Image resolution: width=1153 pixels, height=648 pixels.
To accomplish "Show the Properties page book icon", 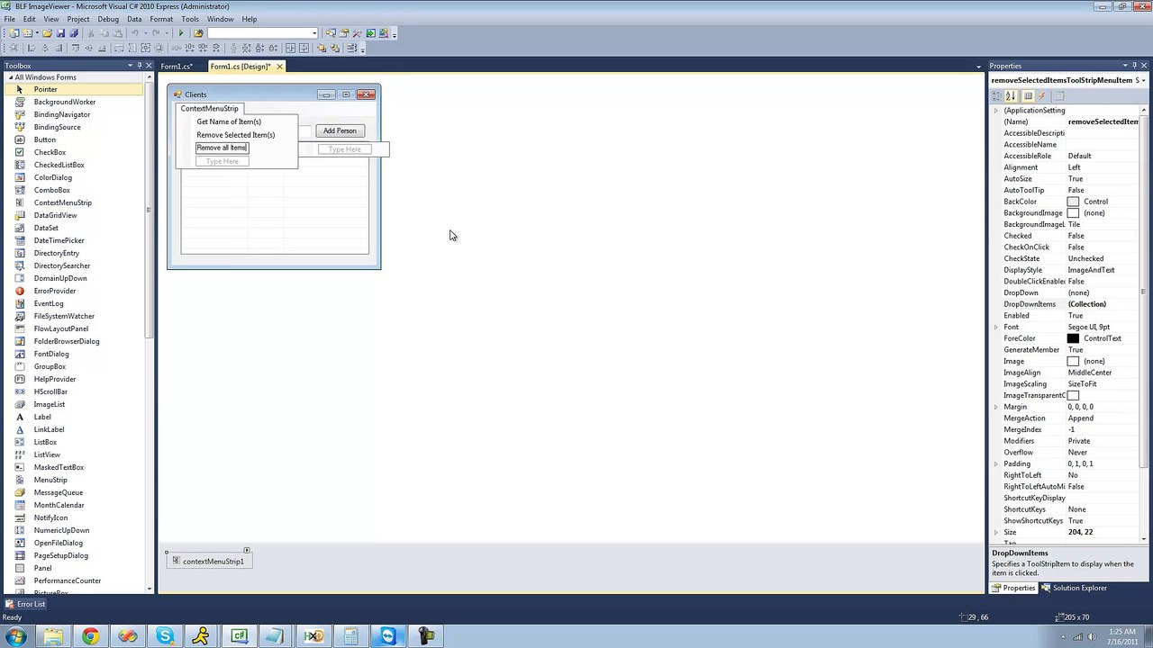I will point(1028,96).
